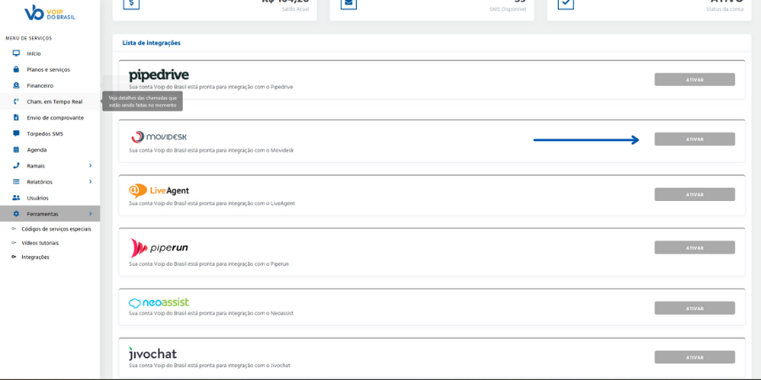The height and width of the screenshot is (380, 761).
Task: Click the Início monitor icon
Action: point(16,53)
